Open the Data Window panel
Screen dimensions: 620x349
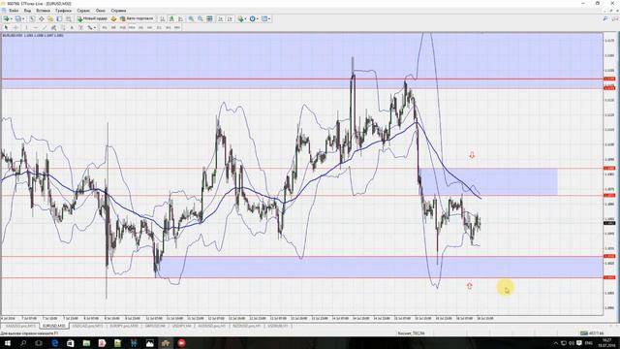tap(41, 18)
